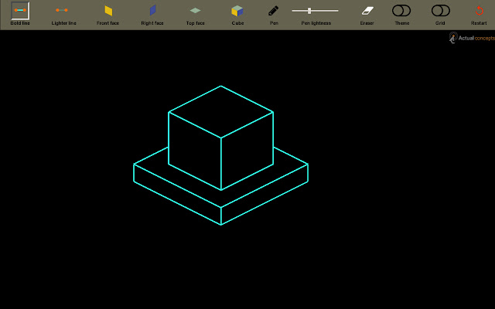Choose the blue Right face tool
This screenshot has width=495, height=309.
coord(153,10)
